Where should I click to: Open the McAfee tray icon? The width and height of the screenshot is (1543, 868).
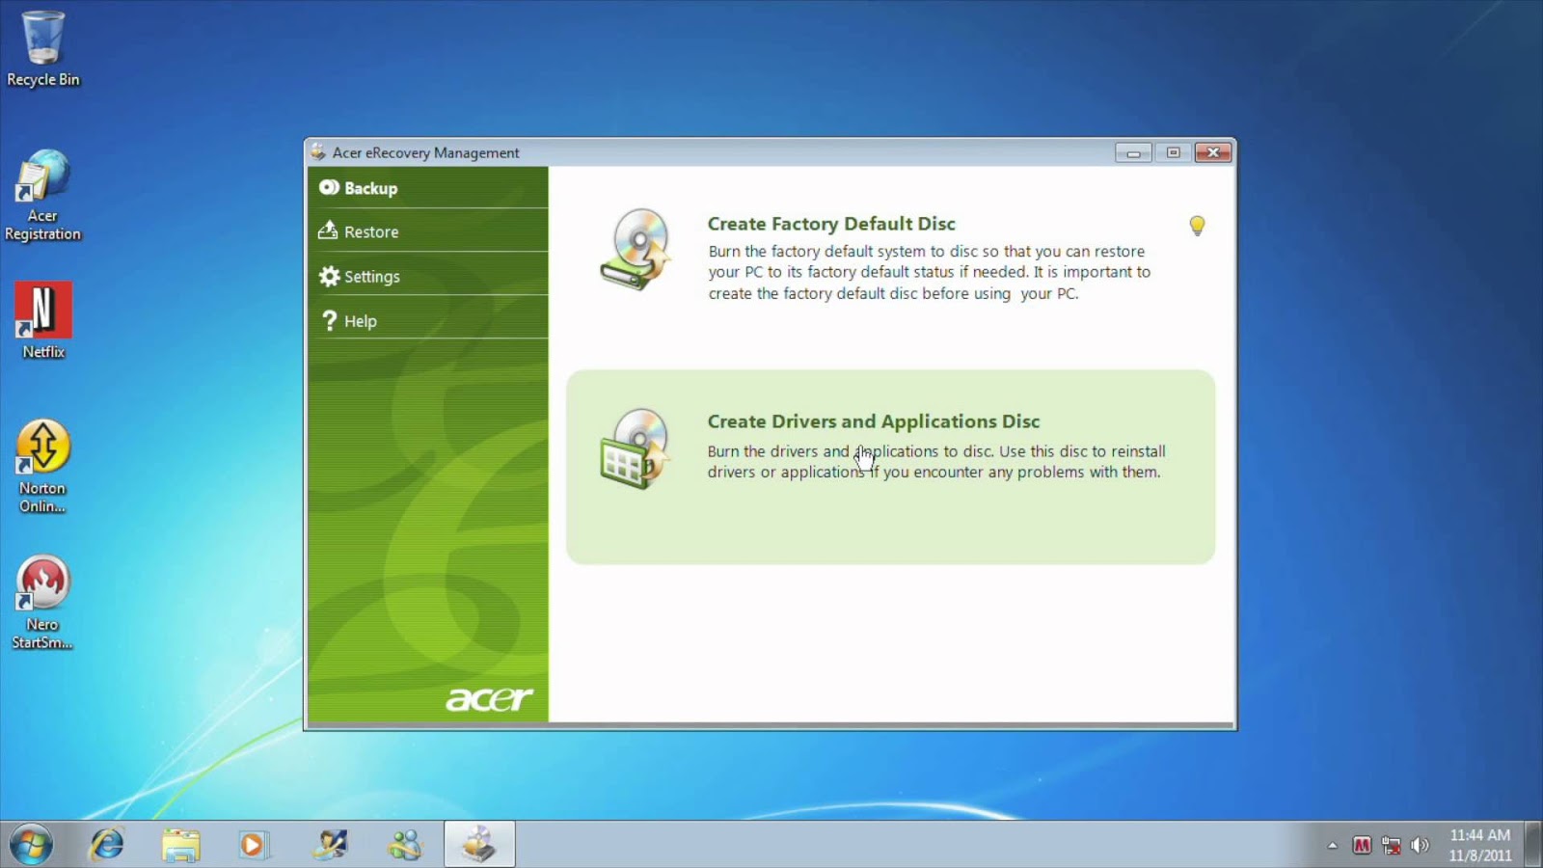[1362, 846]
